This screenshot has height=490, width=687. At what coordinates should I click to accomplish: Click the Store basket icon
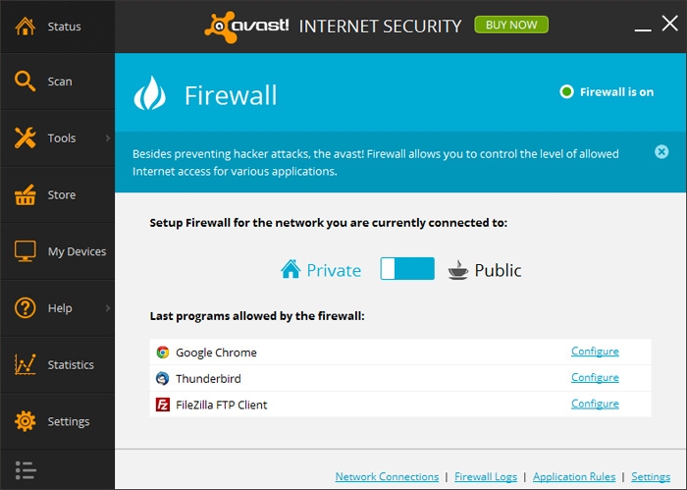click(x=26, y=194)
